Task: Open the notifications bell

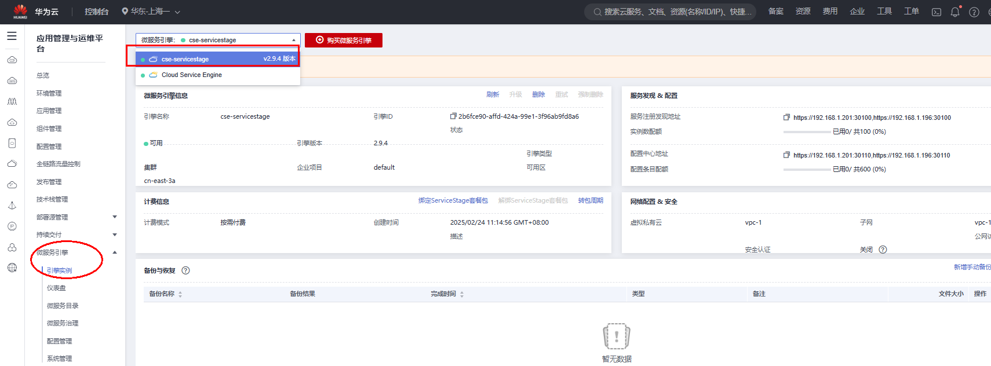Action: (x=955, y=12)
